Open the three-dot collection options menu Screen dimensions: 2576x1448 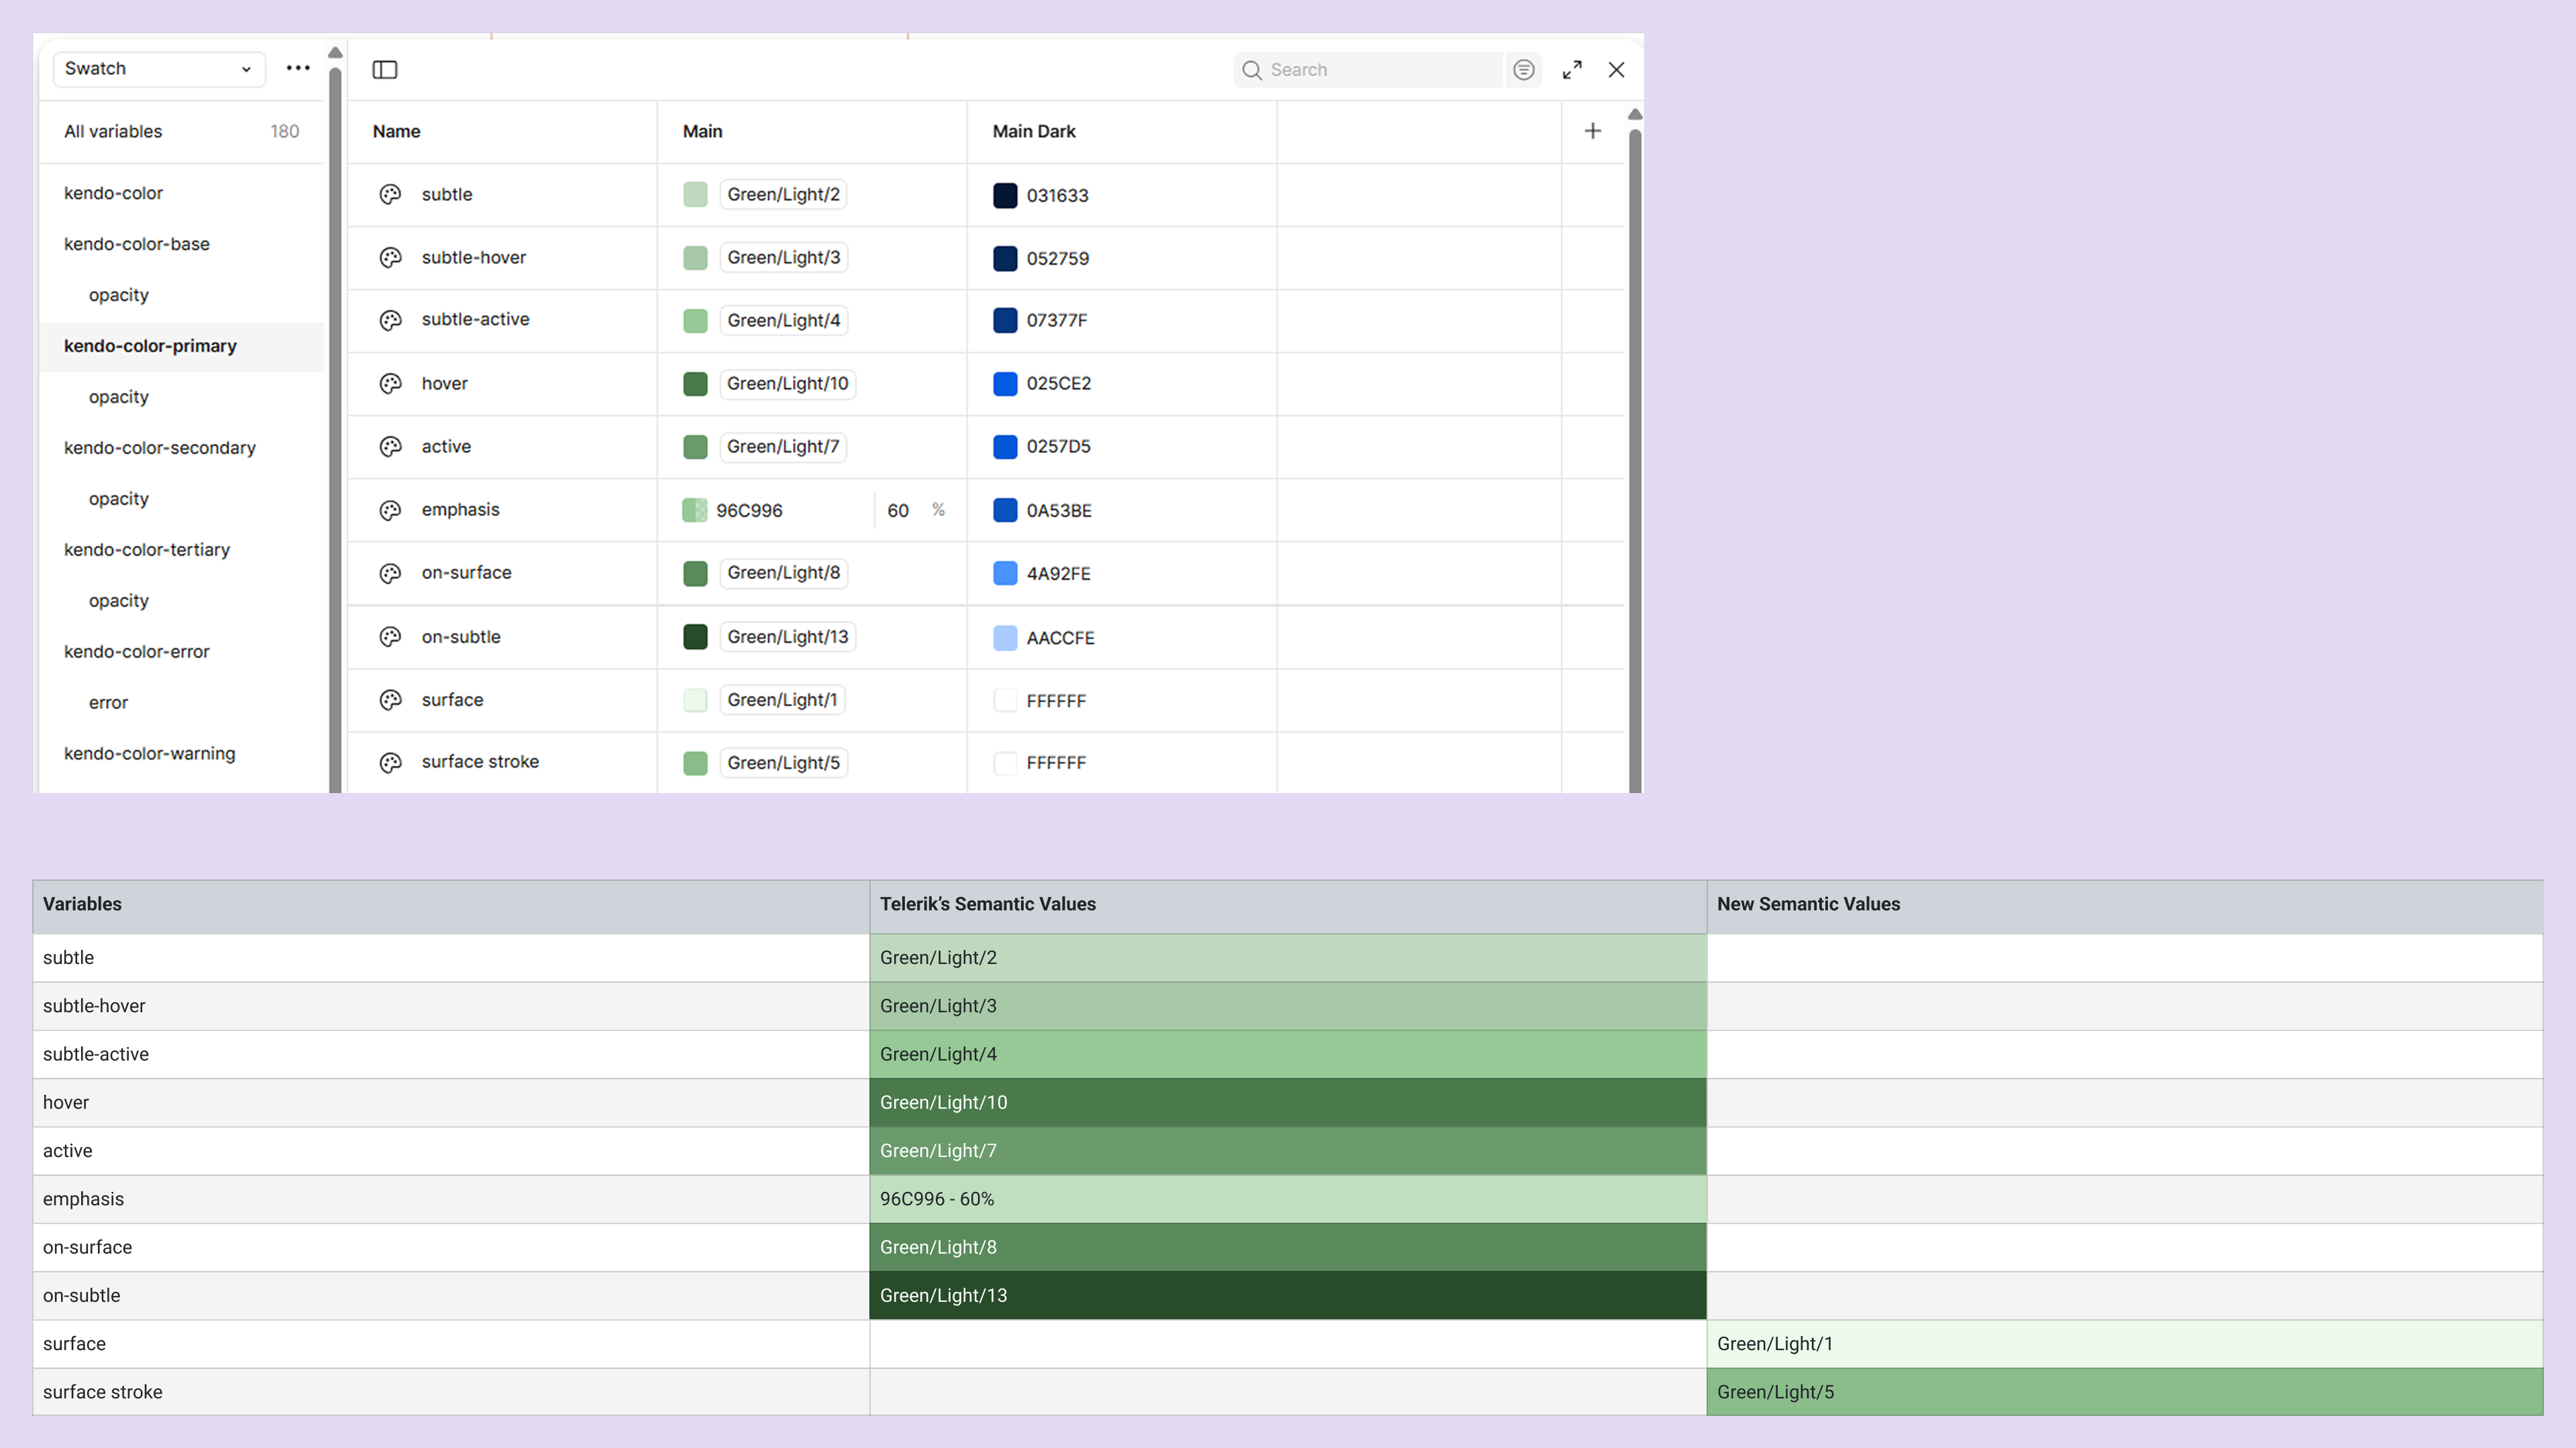click(x=298, y=68)
